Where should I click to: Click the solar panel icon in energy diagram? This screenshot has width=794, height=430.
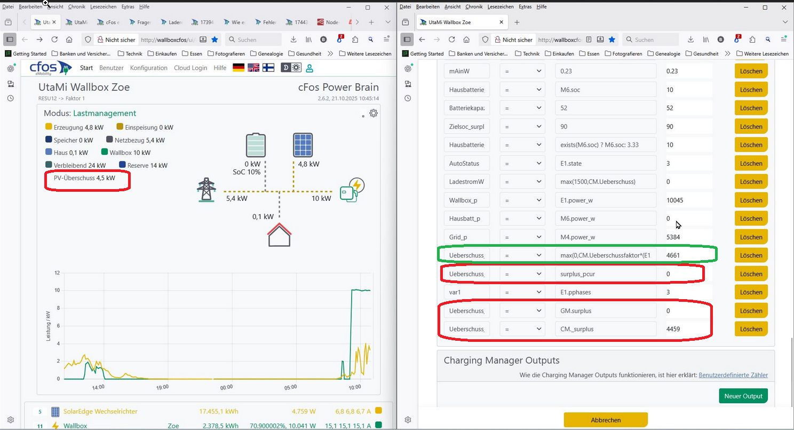click(303, 145)
